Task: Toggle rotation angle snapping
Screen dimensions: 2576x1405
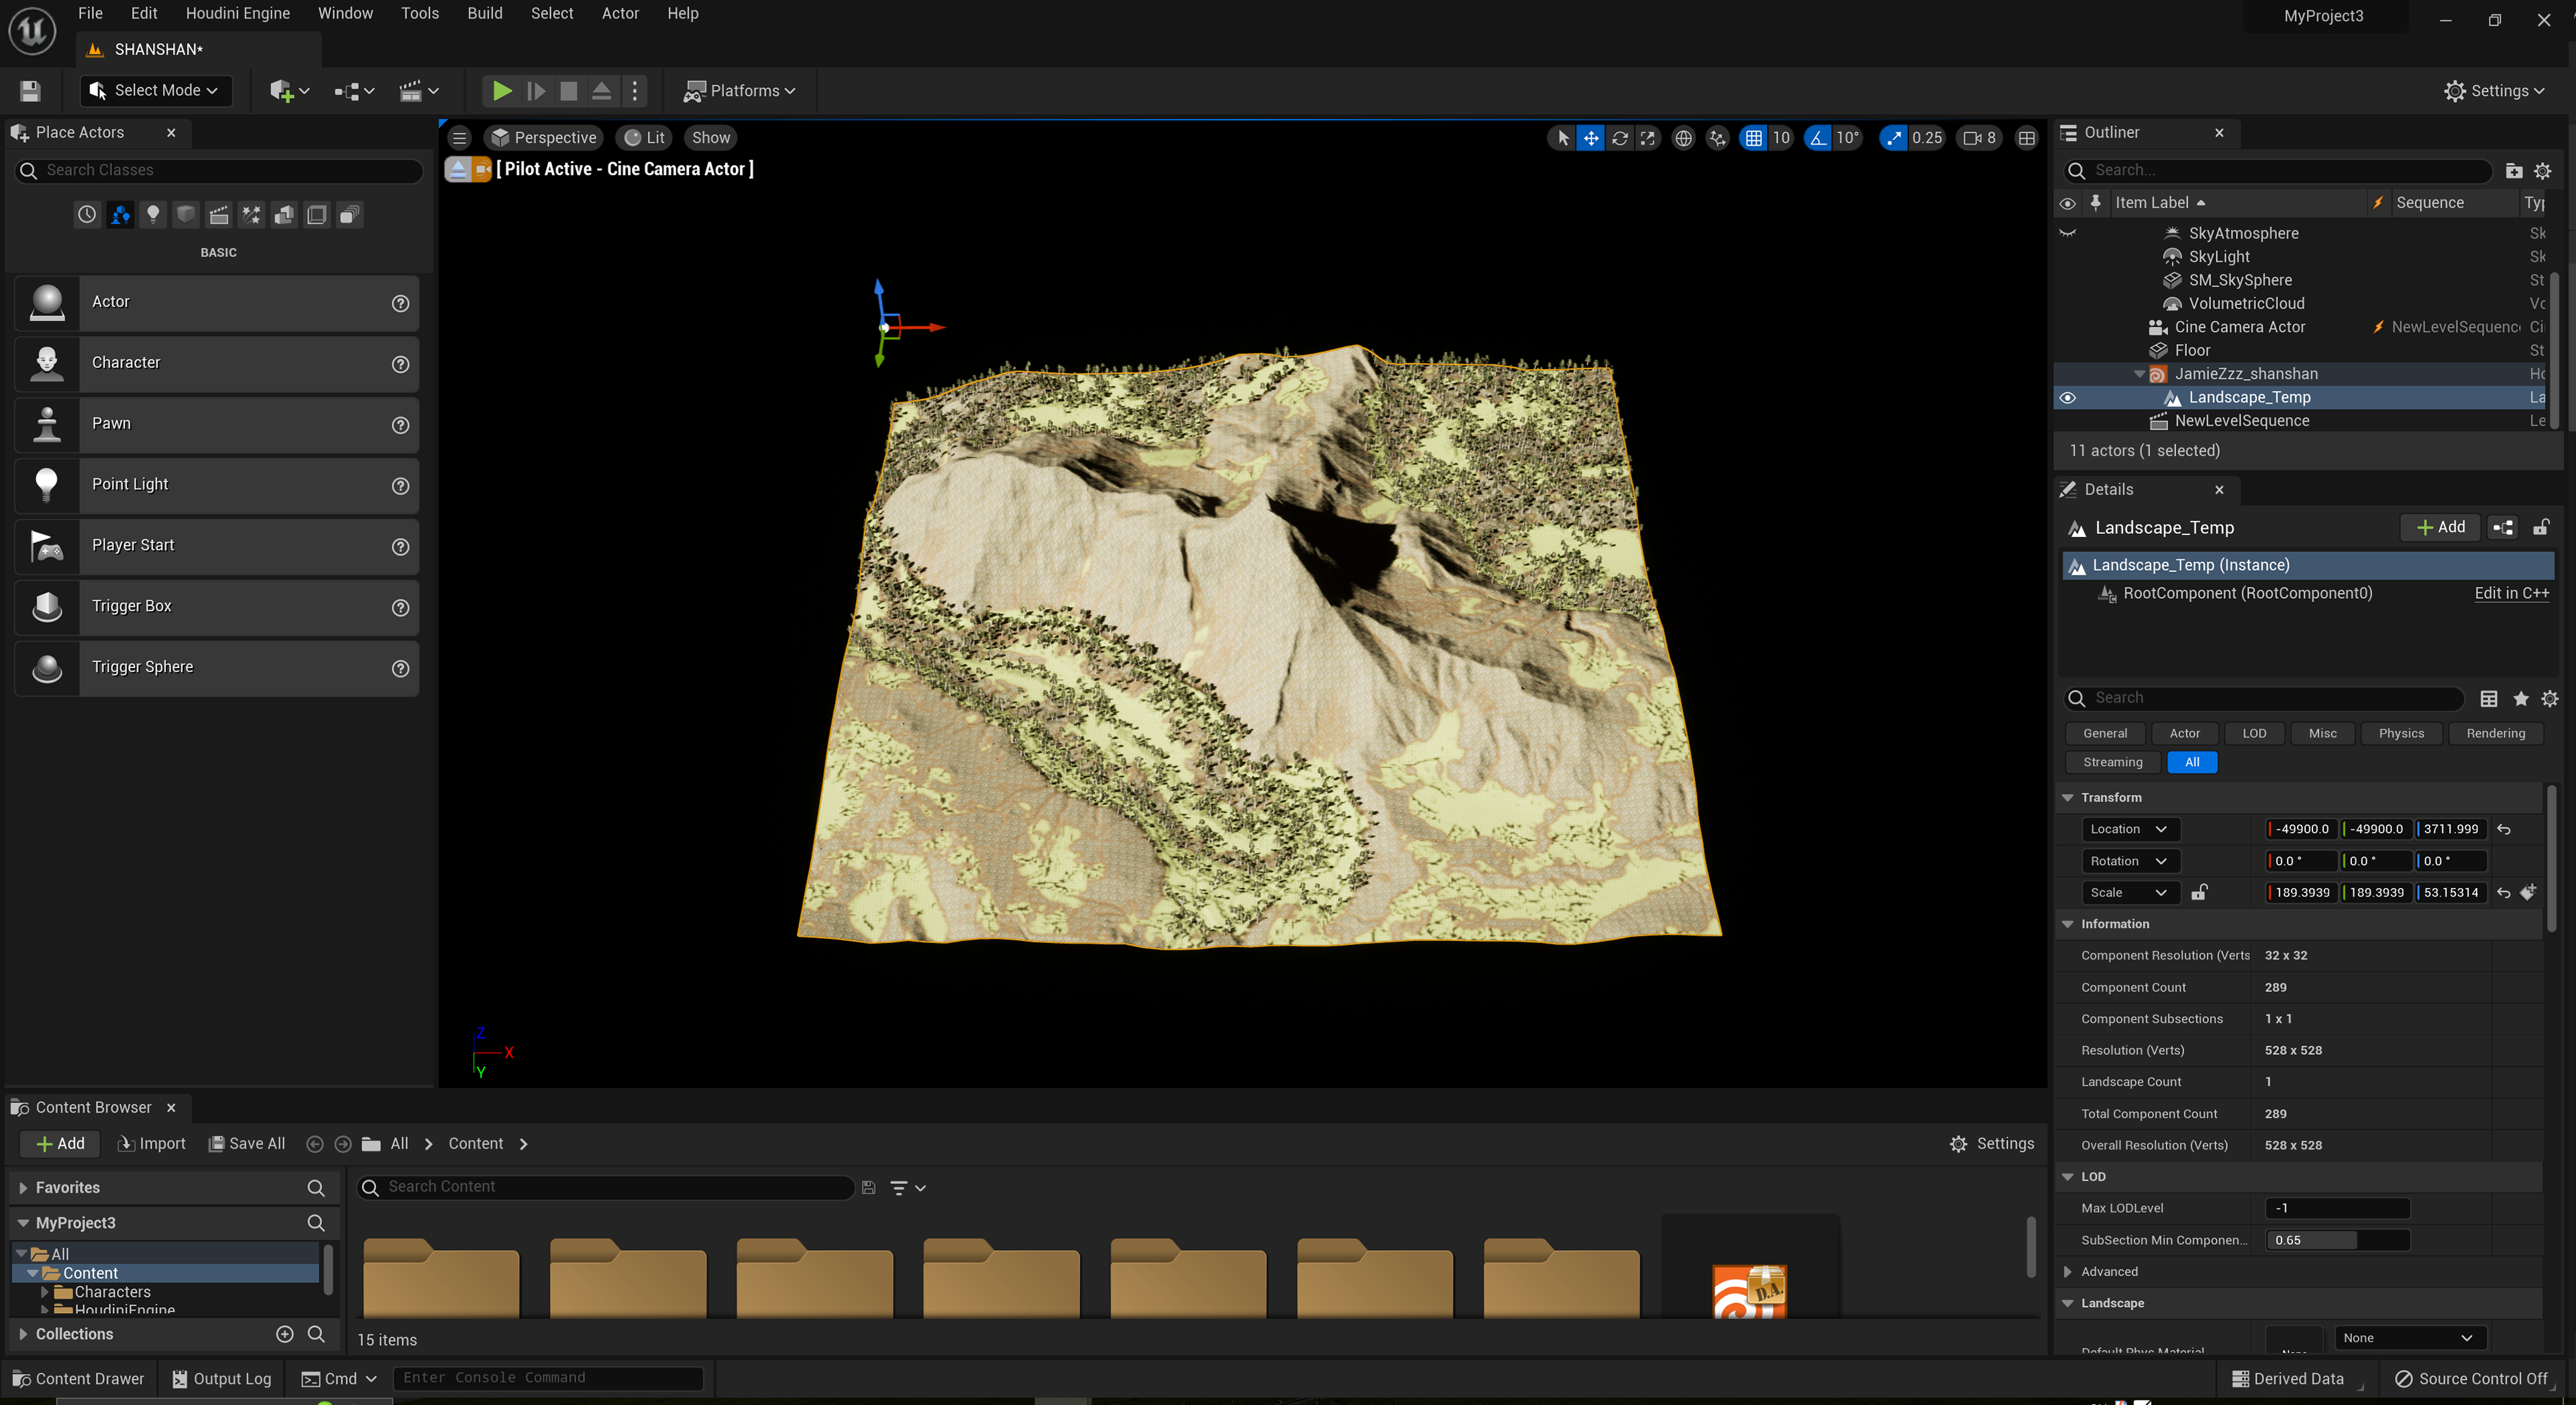Action: point(1818,138)
